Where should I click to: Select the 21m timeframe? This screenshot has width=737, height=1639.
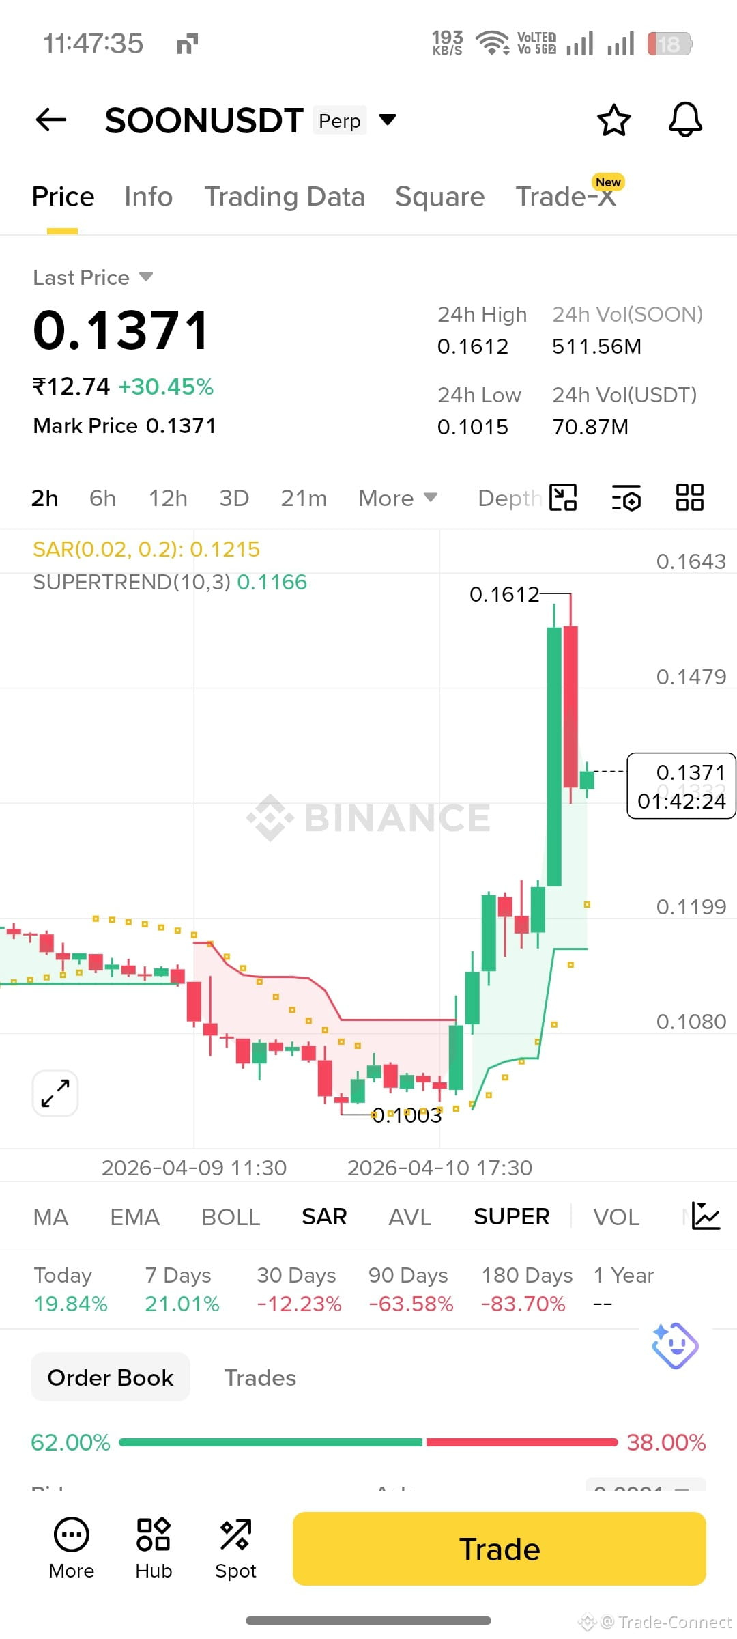tap(304, 498)
